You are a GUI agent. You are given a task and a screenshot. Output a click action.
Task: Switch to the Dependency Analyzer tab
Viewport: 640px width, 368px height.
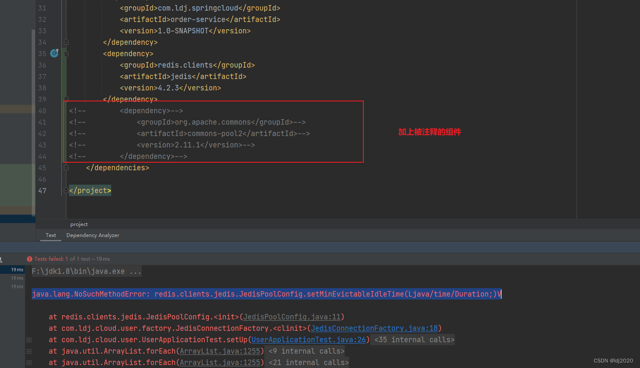tap(93, 235)
